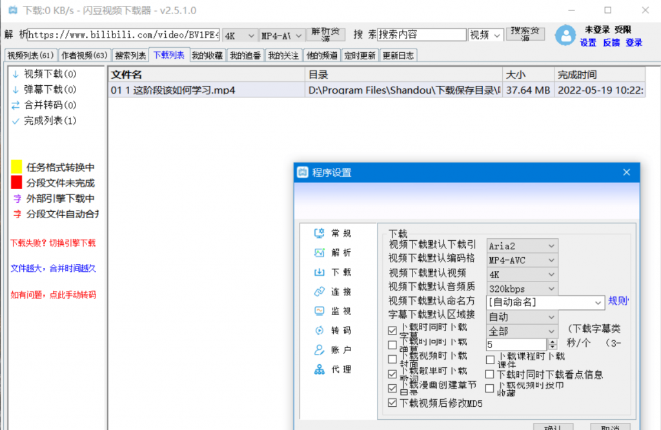Open the MP4-AVC encoding dropdown in settings
This screenshot has width=661, height=430.
(x=522, y=260)
